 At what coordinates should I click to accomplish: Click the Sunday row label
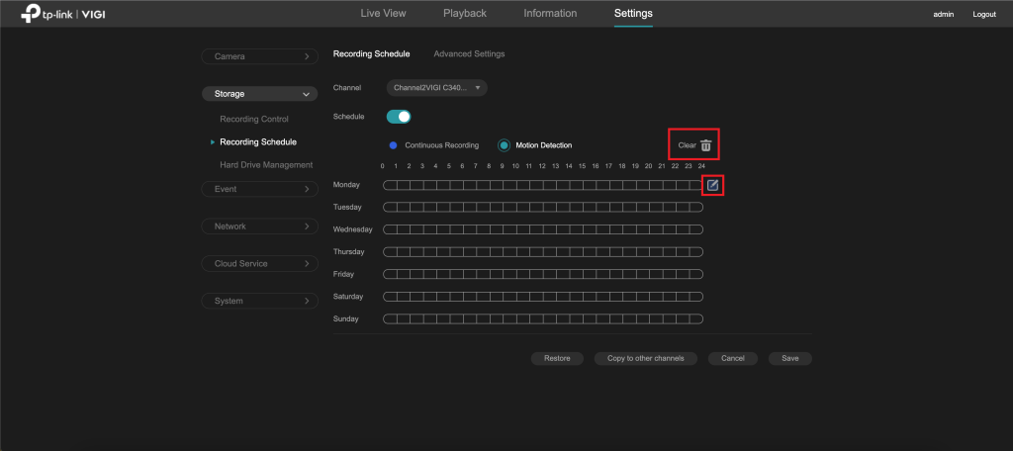point(345,319)
